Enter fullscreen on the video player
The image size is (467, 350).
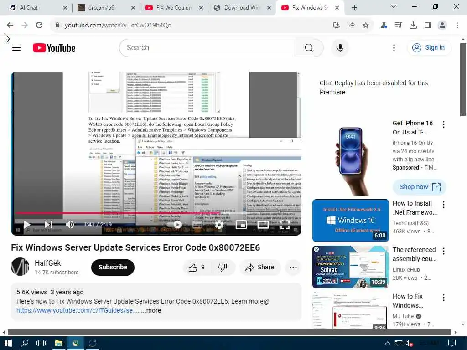(285, 225)
